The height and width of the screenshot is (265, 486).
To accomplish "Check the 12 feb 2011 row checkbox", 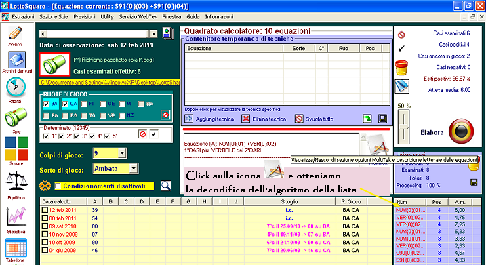I will [45, 210].
